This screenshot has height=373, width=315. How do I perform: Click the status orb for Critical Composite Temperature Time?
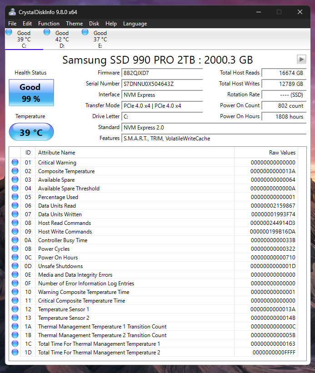tap(15, 300)
